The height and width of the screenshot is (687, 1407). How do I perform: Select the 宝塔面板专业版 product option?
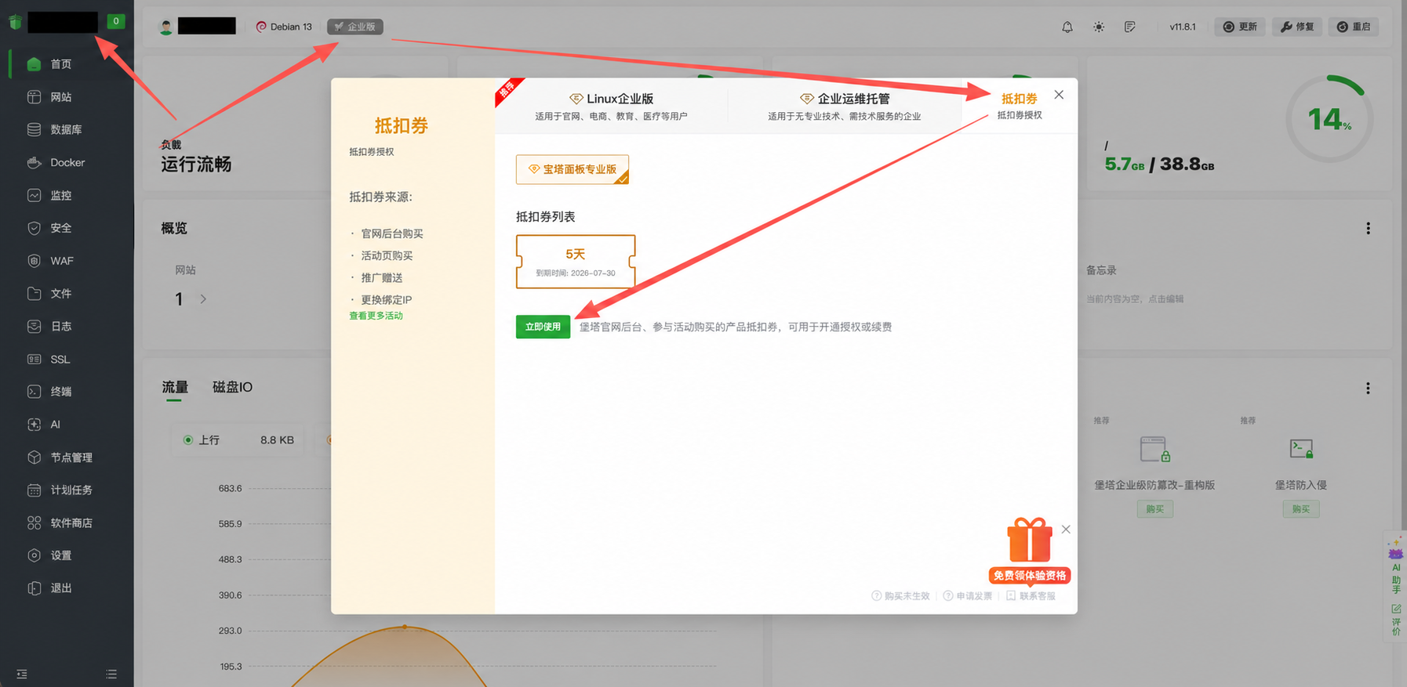pyautogui.click(x=573, y=169)
